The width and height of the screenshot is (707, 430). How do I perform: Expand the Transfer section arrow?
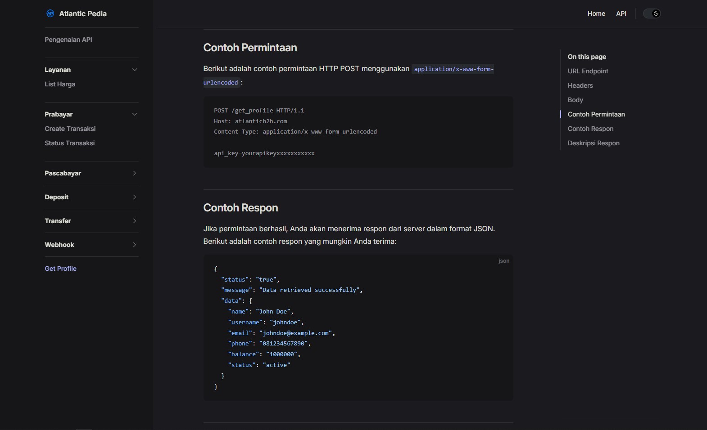point(134,221)
